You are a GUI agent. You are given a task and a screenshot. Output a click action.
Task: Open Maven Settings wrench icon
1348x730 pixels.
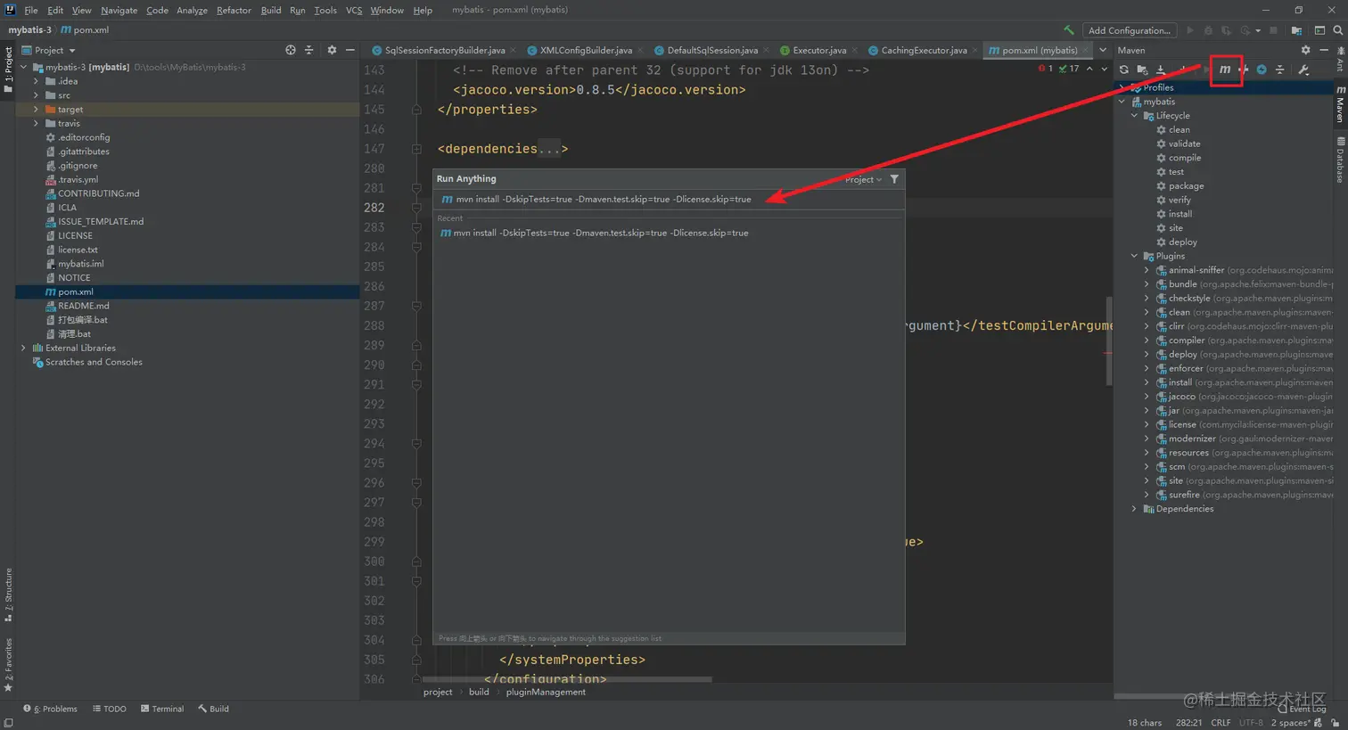[1303, 70]
